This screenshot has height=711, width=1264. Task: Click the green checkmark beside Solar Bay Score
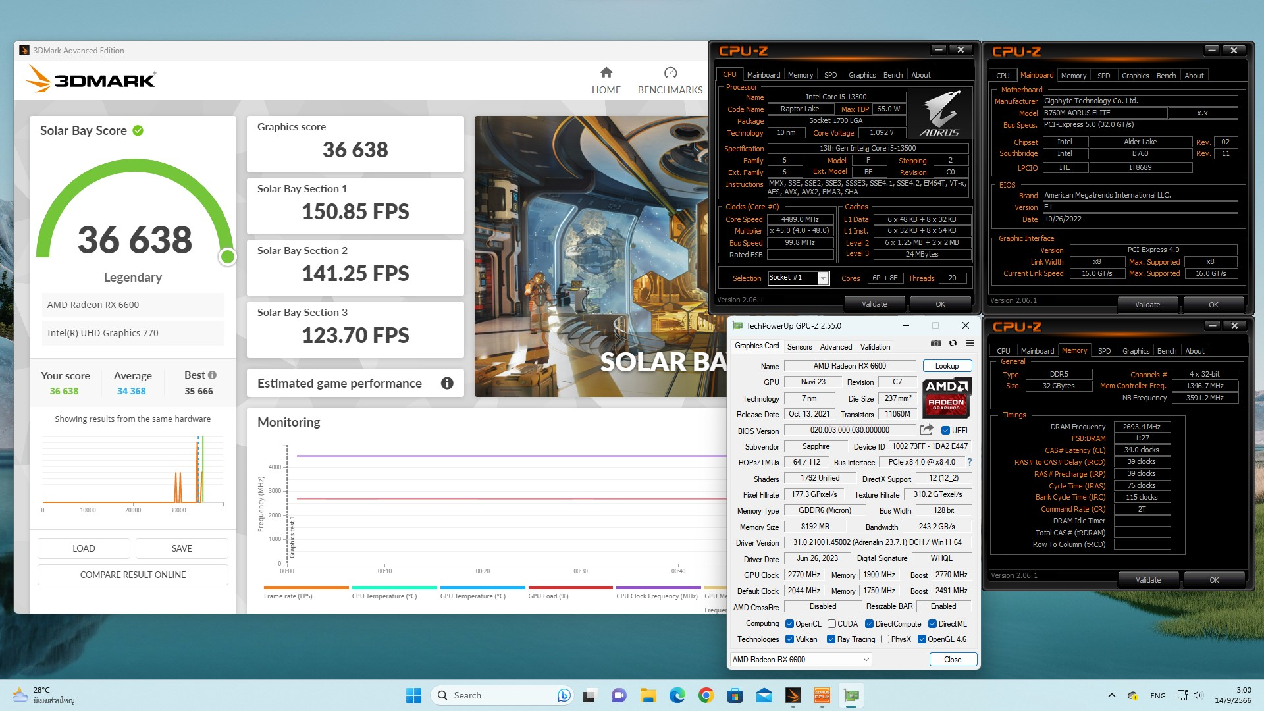[138, 130]
